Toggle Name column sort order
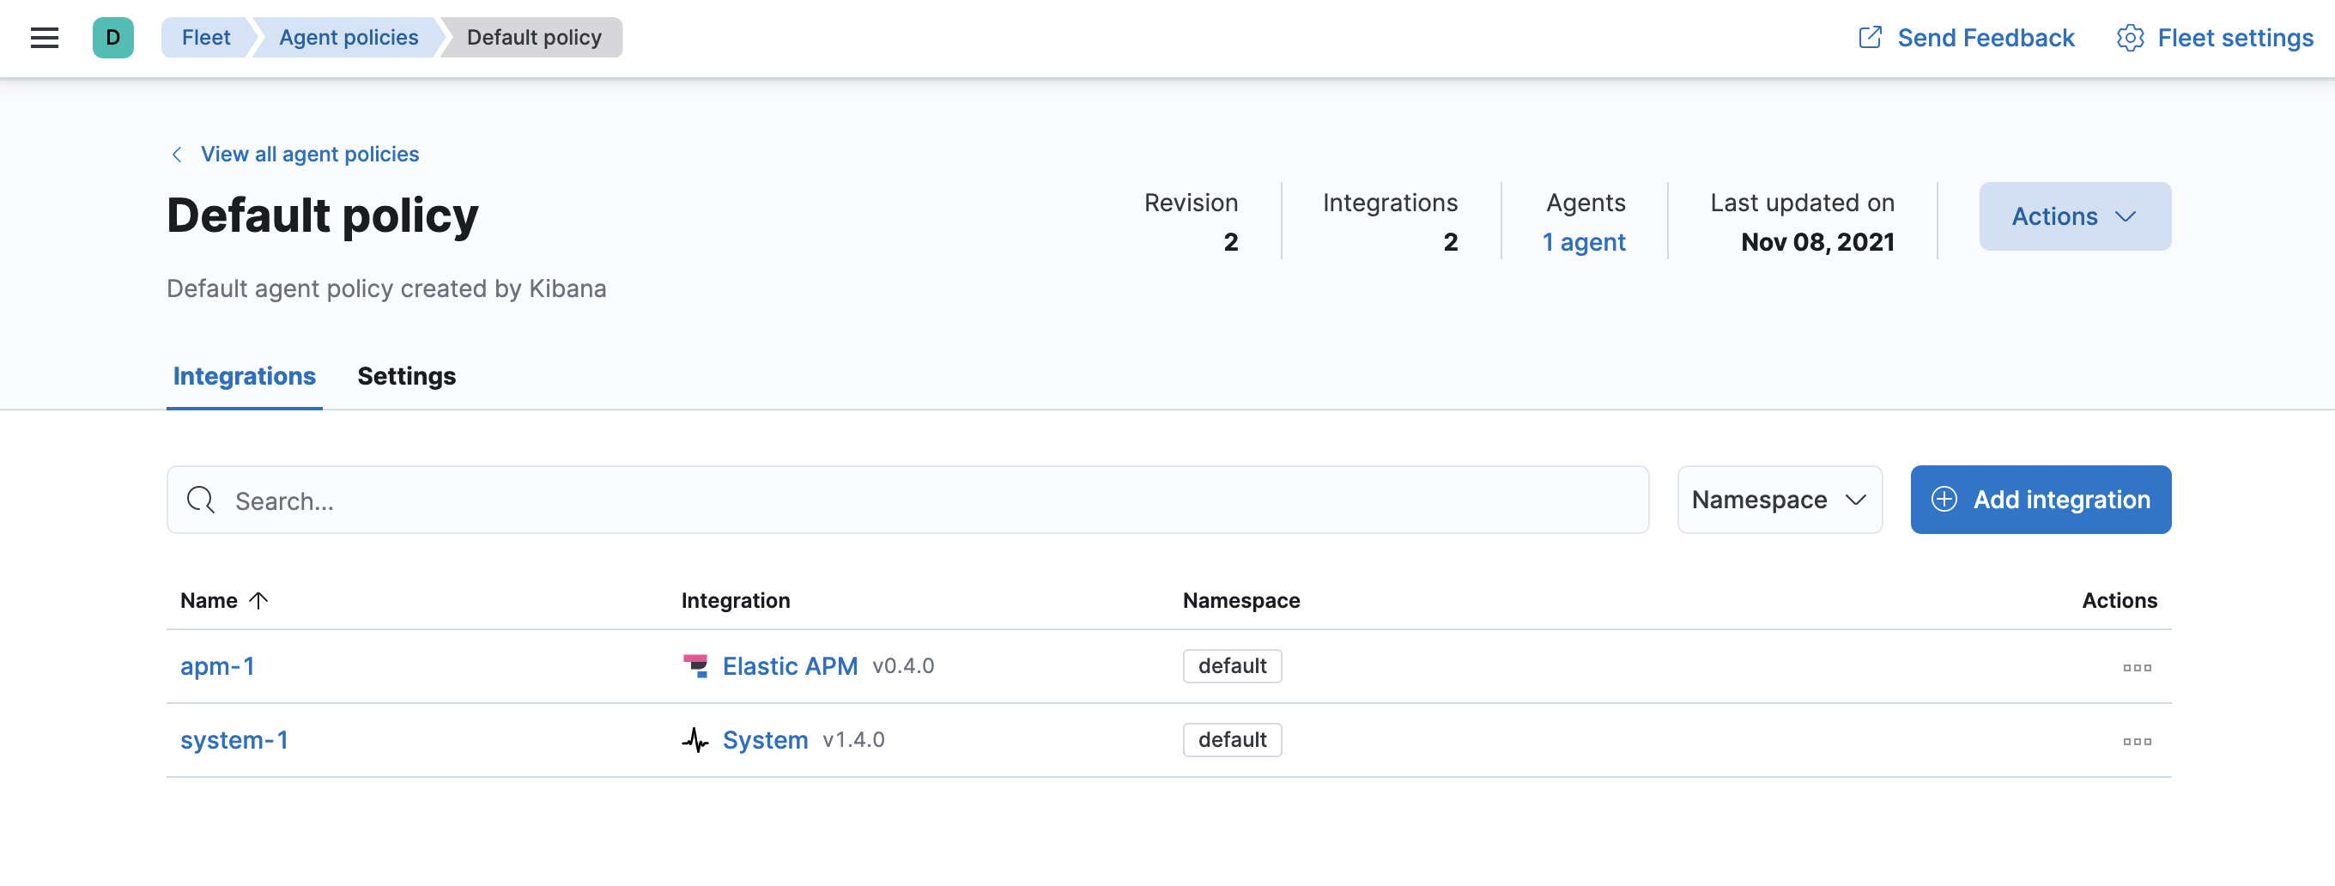 [223, 599]
